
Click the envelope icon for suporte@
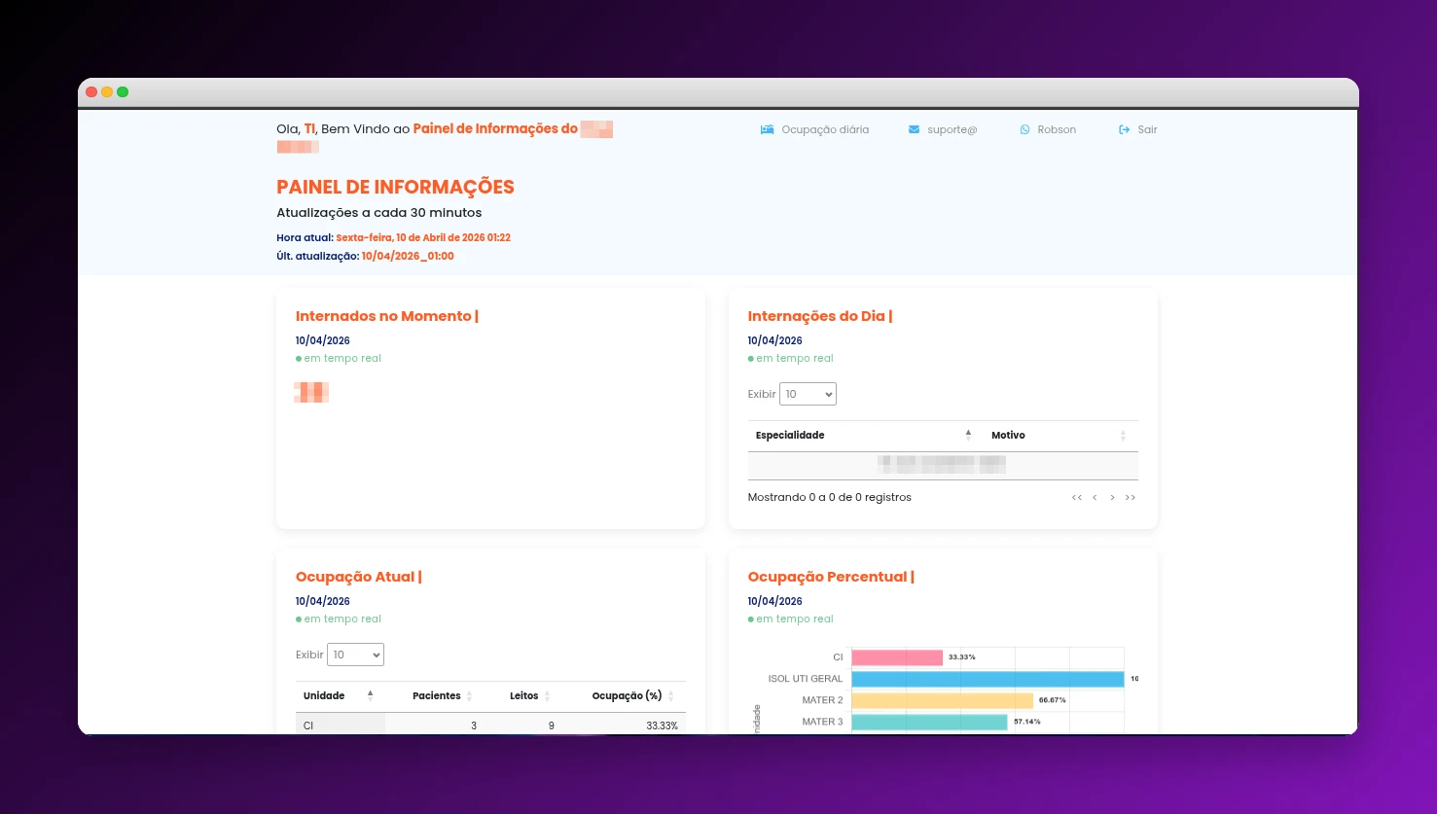pos(914,129)
